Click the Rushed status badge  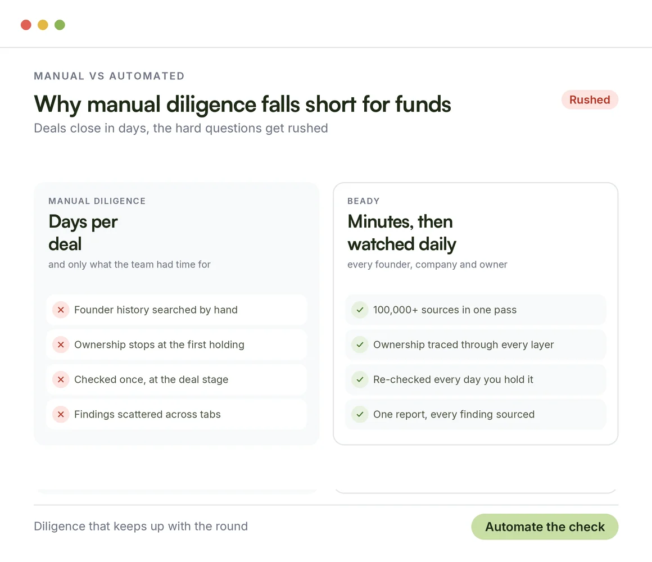coord(590,100)
